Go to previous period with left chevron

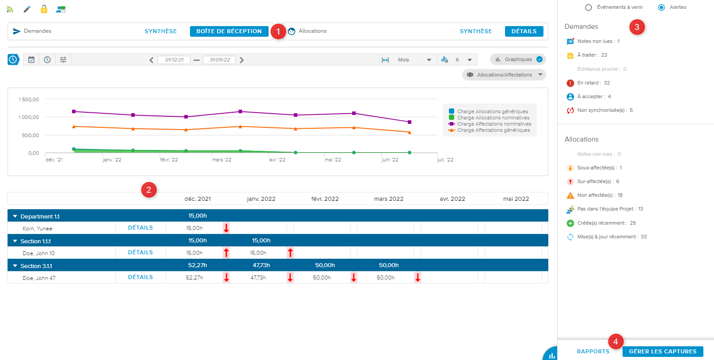point(151,60)
